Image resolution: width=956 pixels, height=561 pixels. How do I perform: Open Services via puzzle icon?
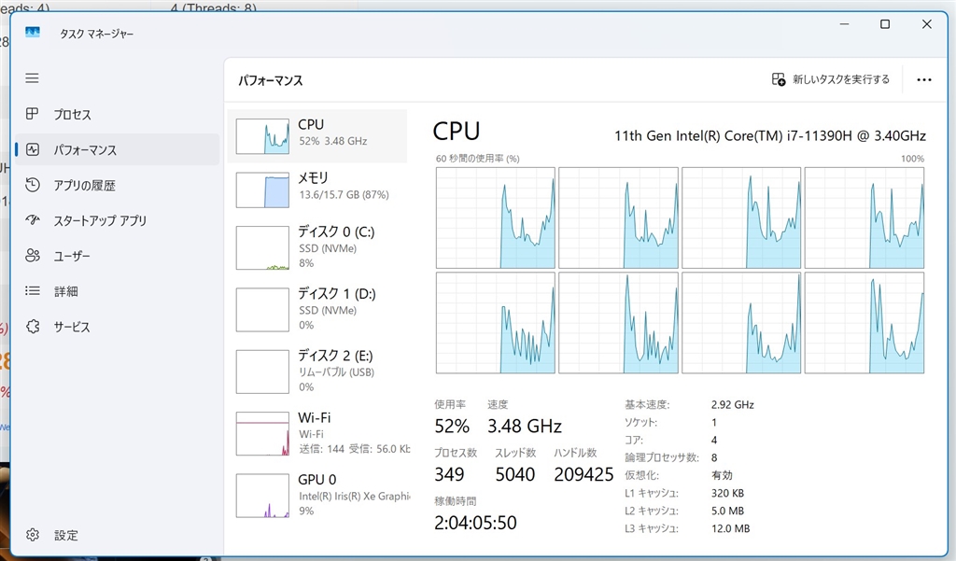[x=33, y=327]
